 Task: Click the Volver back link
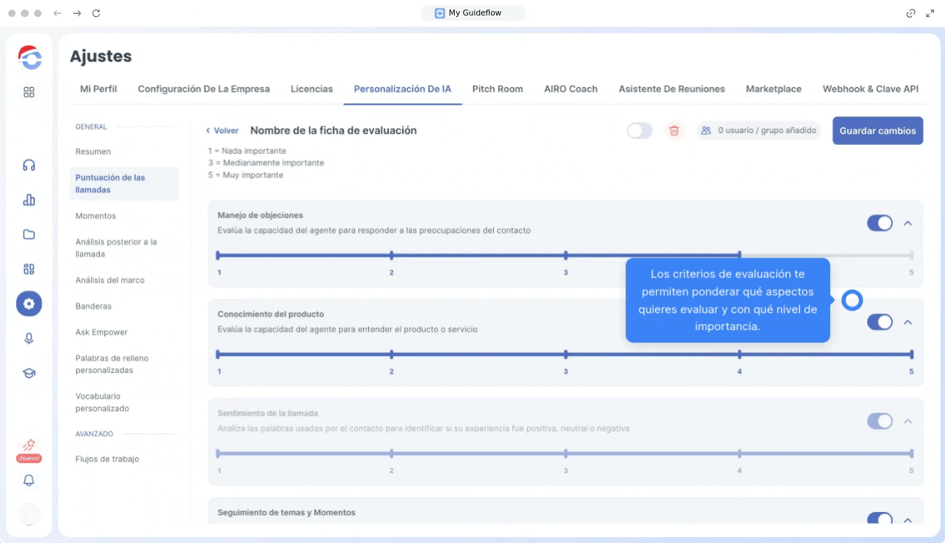pos(222,131)
